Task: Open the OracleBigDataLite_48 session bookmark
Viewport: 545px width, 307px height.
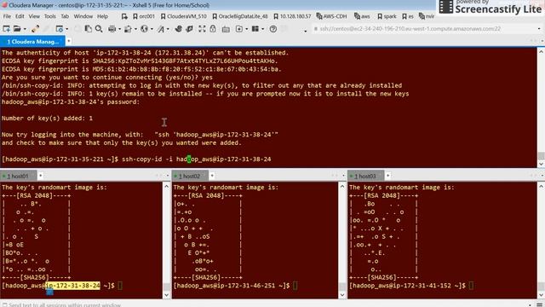Action: [240, 16]
